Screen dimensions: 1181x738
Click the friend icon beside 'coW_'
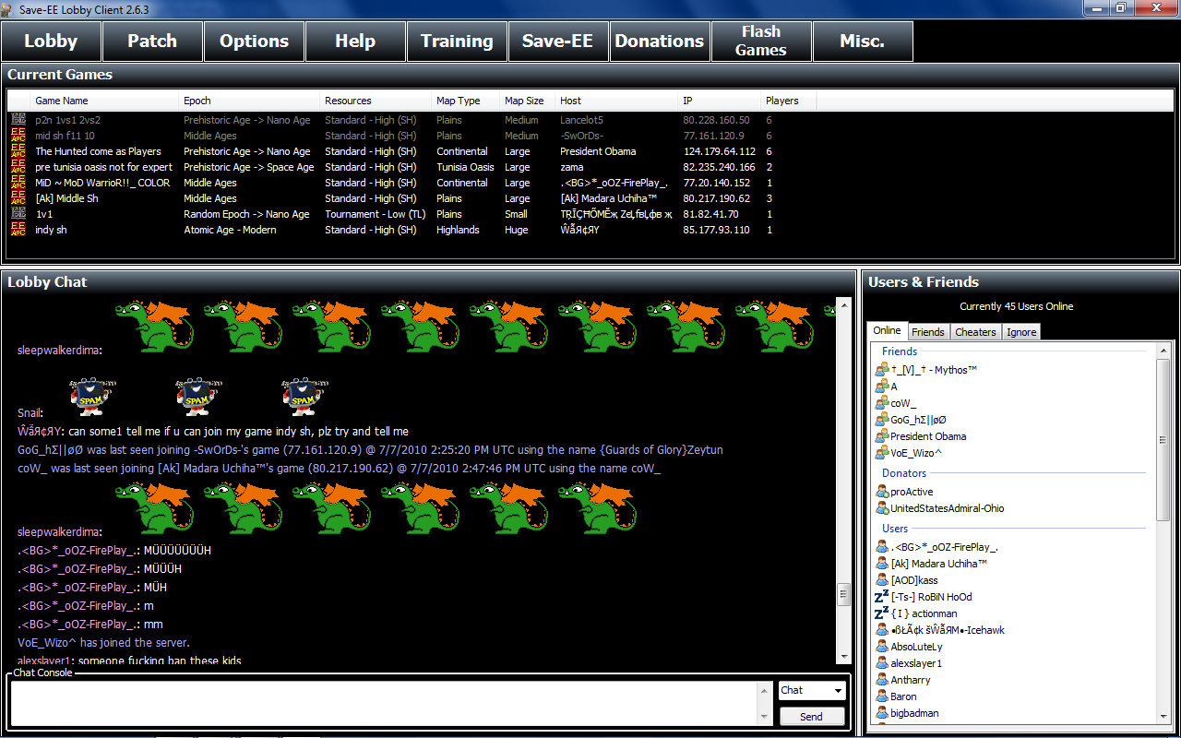pyautogui.click(x=882, y=403)
